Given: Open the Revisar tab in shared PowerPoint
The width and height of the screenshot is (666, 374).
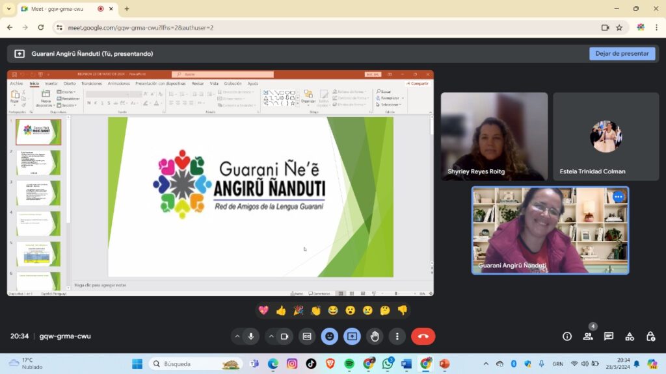Looking at the screenshot, I should coord(198,84).
